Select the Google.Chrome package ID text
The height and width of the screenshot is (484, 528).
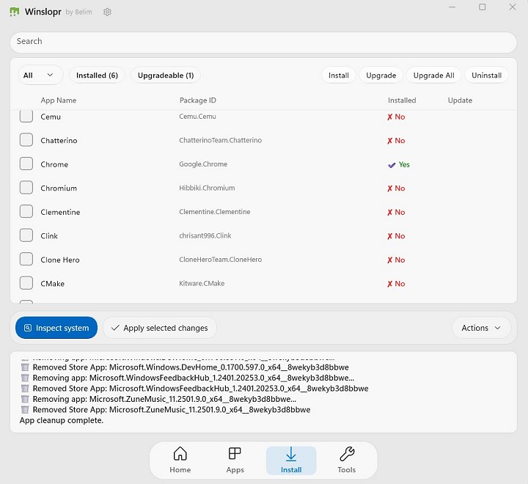click(203, 164)
